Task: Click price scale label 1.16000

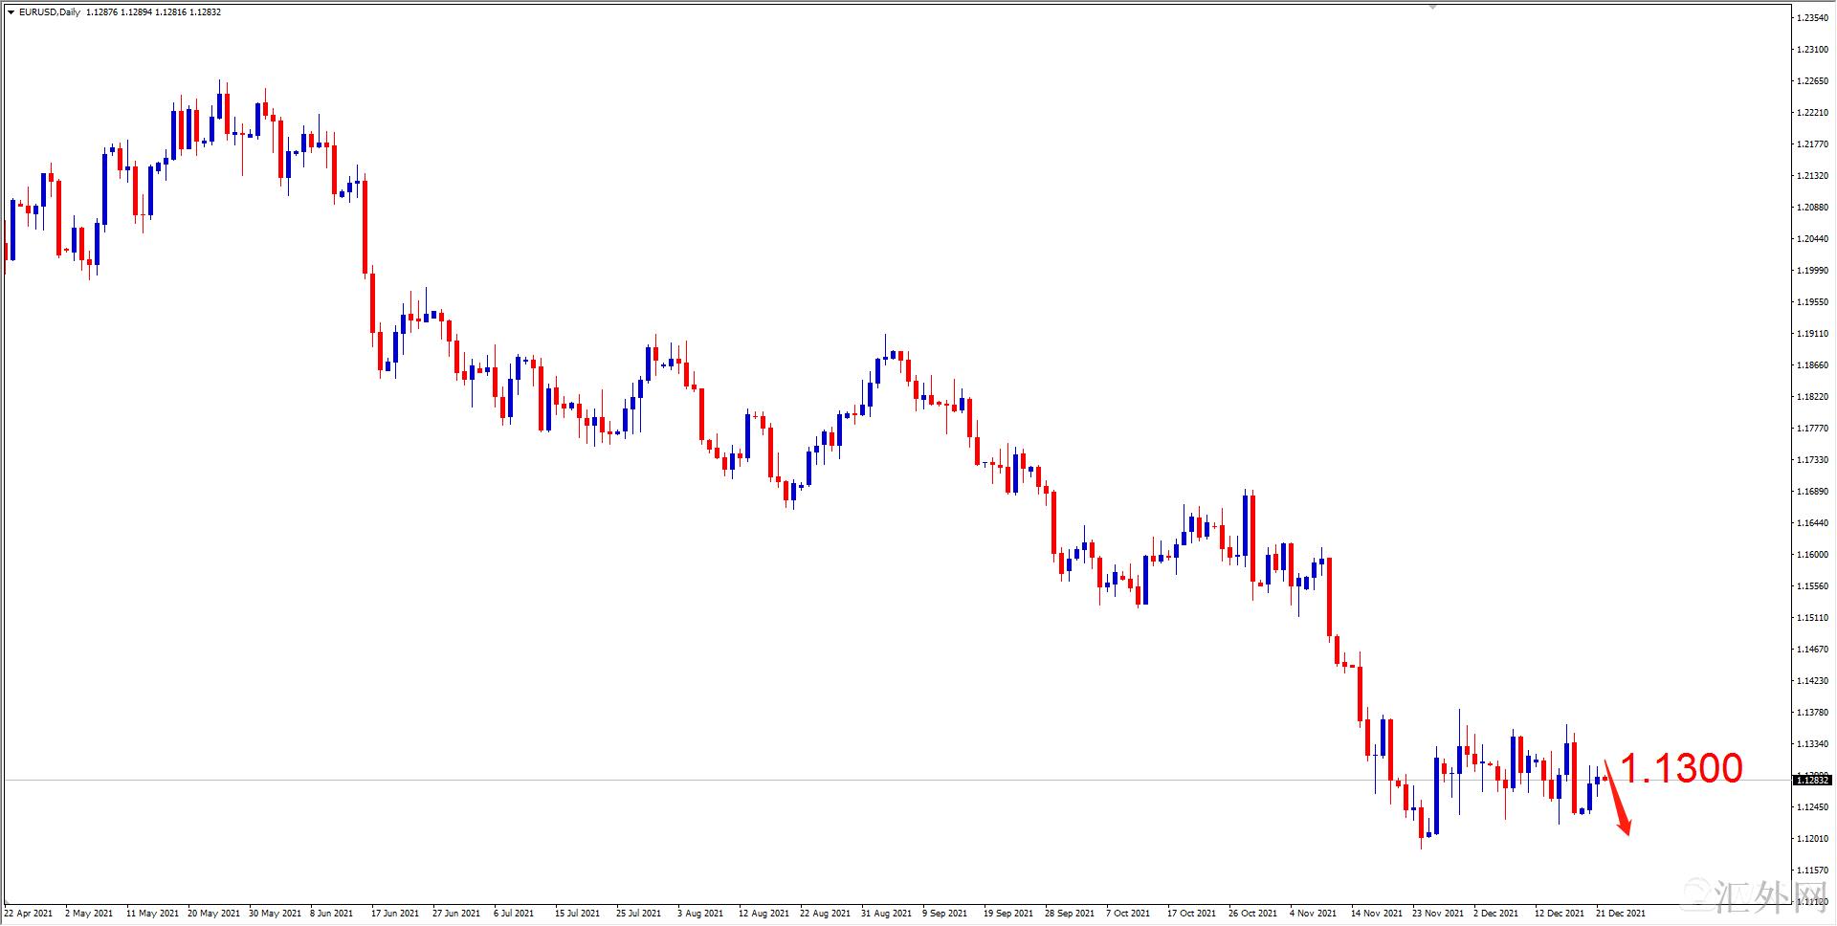Action: (x=1812, y=555)
